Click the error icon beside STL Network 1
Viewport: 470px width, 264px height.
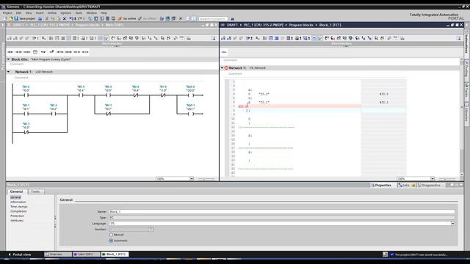[227, 68]
